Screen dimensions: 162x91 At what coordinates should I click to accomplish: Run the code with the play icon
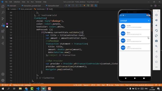tap(151, 6)
